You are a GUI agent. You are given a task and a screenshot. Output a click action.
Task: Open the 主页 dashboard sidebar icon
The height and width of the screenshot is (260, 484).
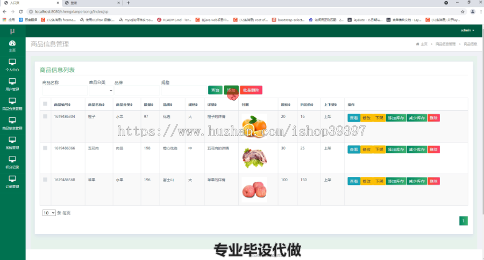12,46
